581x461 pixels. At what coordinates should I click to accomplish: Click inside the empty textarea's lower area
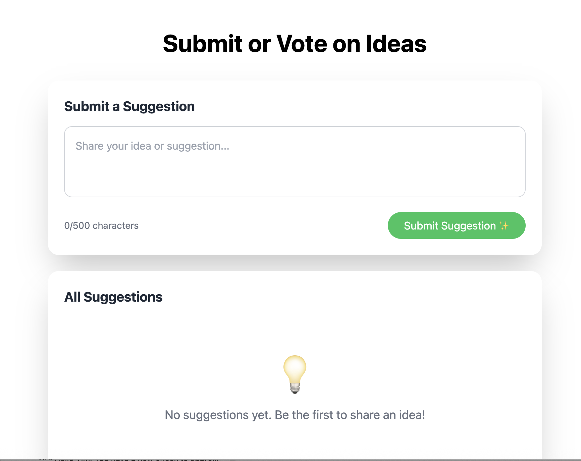(295, 181)
